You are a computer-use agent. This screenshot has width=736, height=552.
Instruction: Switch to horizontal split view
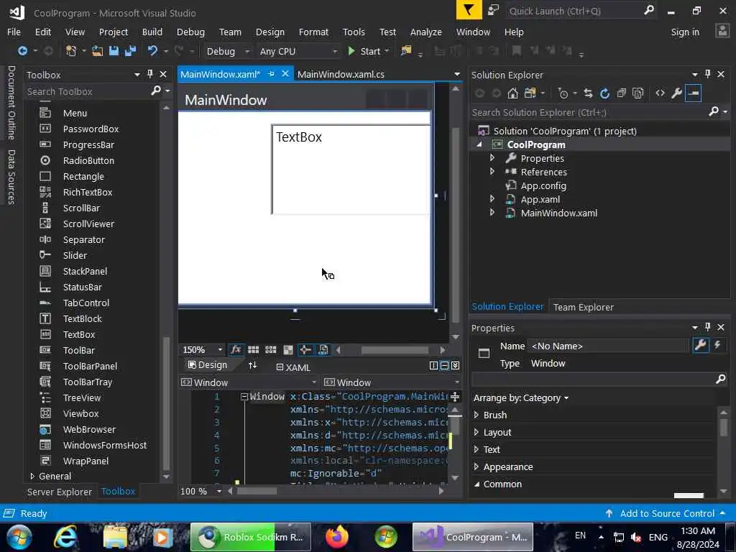[x=444, y=365]
